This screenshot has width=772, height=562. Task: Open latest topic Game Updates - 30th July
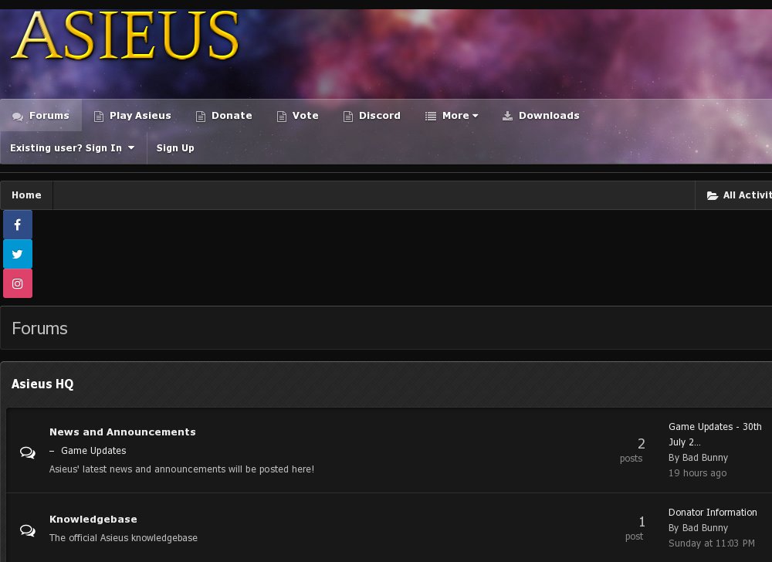(715, 434)
